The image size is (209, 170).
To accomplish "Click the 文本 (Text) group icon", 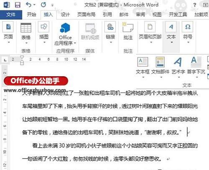I will [171, 27].
